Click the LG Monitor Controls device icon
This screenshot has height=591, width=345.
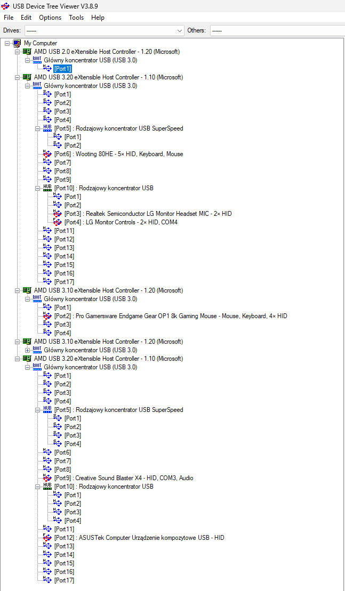coord(58,222)
